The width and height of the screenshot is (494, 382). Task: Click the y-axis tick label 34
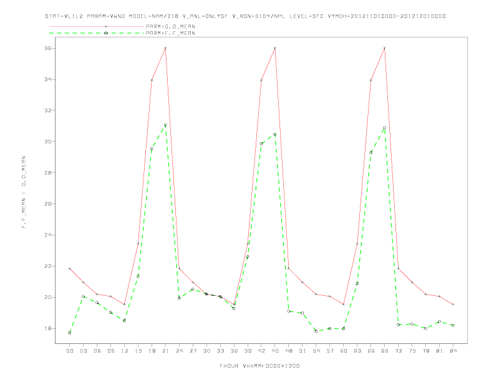(48, 79)
